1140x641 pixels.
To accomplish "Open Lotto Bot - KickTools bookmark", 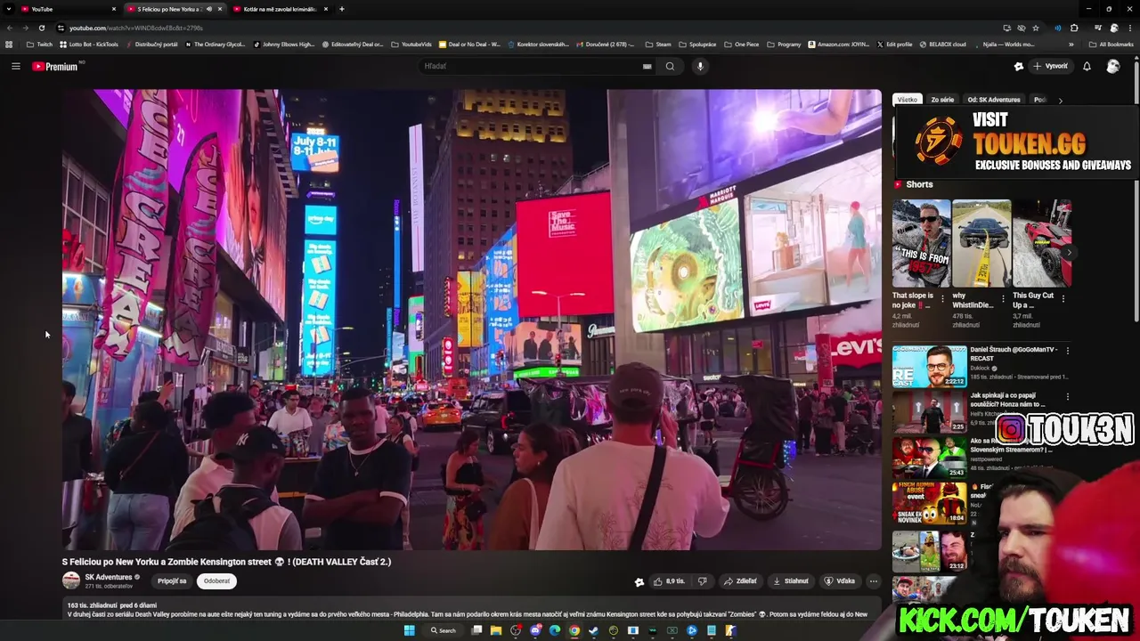I will (x=89, y=45).
